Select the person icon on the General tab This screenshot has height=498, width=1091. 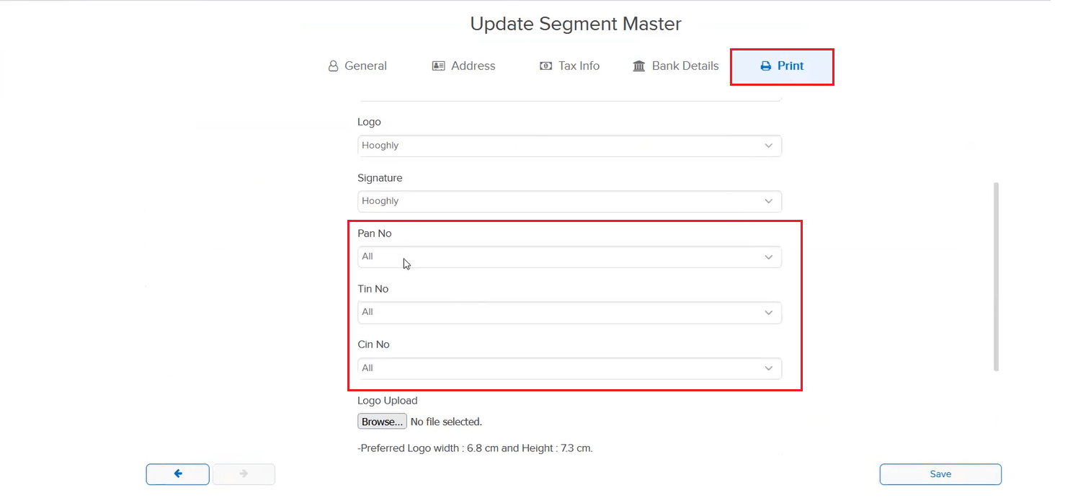coord(333,66)
